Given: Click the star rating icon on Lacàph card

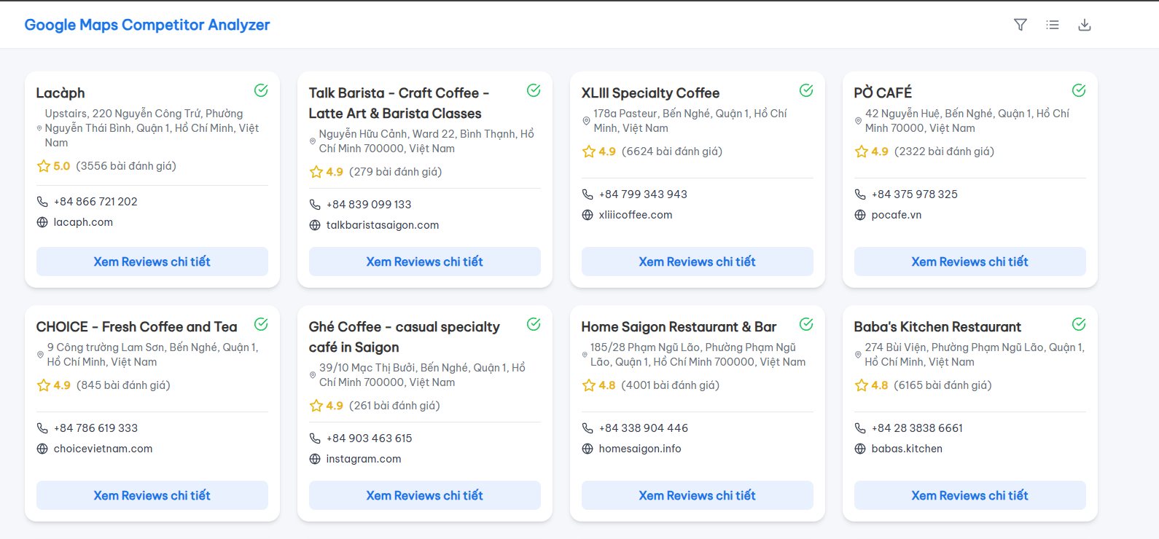Looking at the screenshot, I should [x=44, y=166].
